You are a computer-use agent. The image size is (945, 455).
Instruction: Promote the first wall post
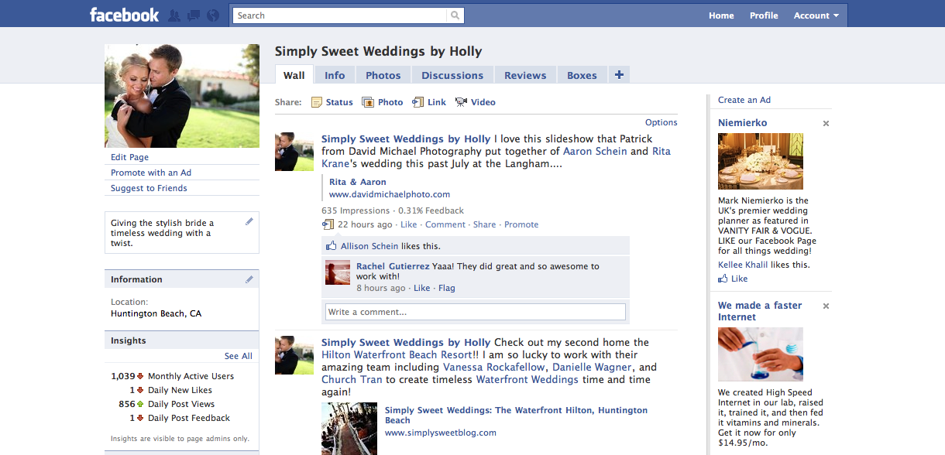click(x=521, y=224)
